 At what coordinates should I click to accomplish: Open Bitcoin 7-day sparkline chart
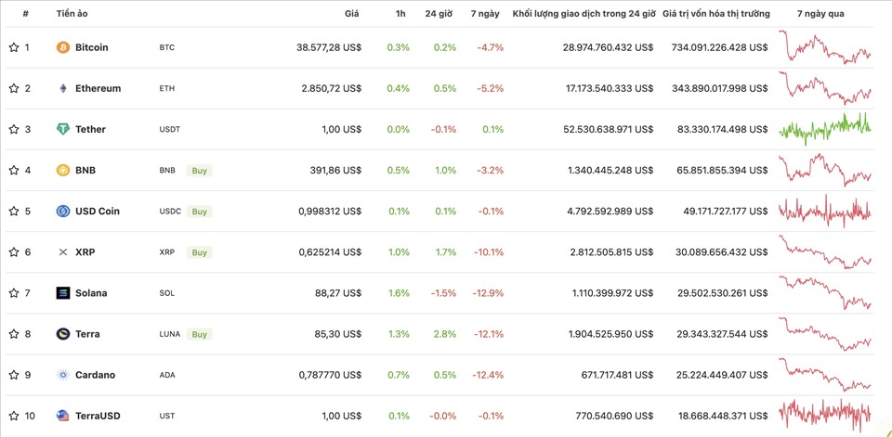825,47
